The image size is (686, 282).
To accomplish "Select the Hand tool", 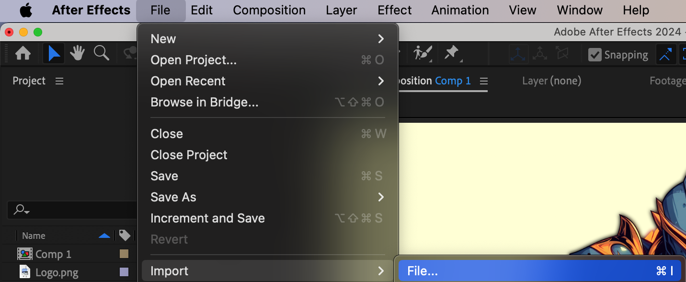I will click(77, 54).
